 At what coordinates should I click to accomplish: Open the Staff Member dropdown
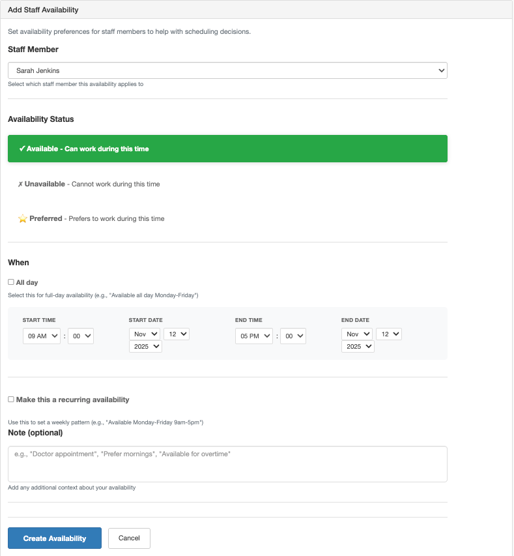tap(227, 70)
